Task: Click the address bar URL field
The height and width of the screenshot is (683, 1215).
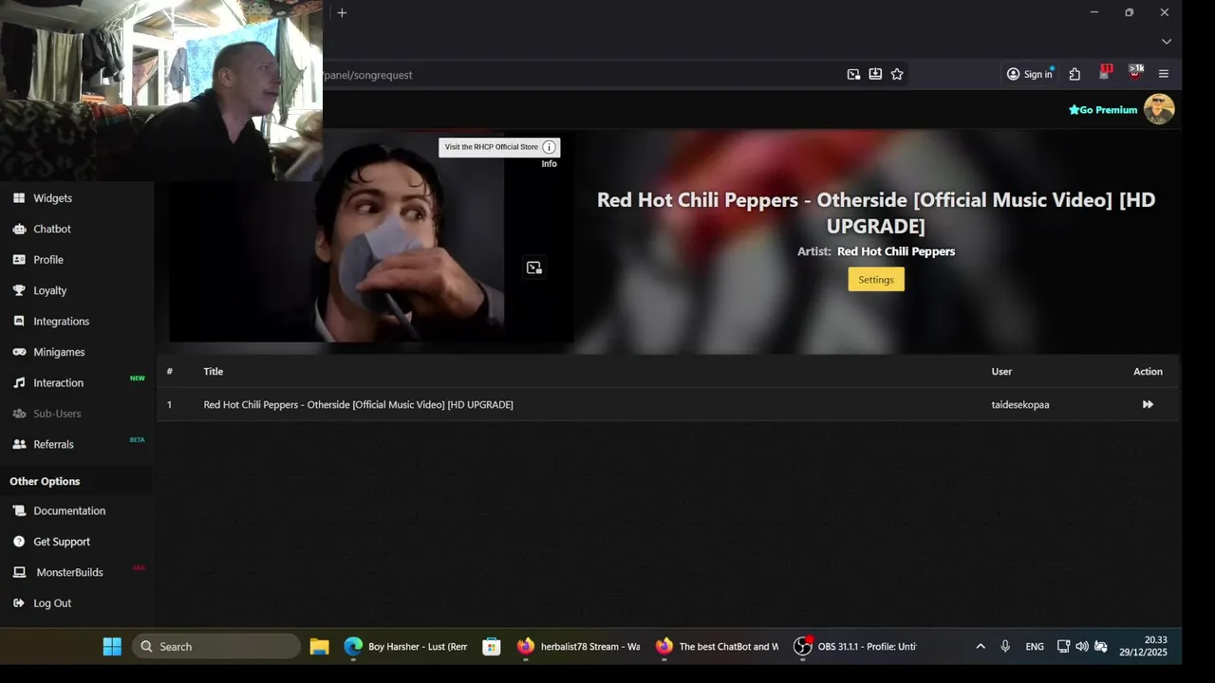Action: pyautogui.click(x=579, y=74)
